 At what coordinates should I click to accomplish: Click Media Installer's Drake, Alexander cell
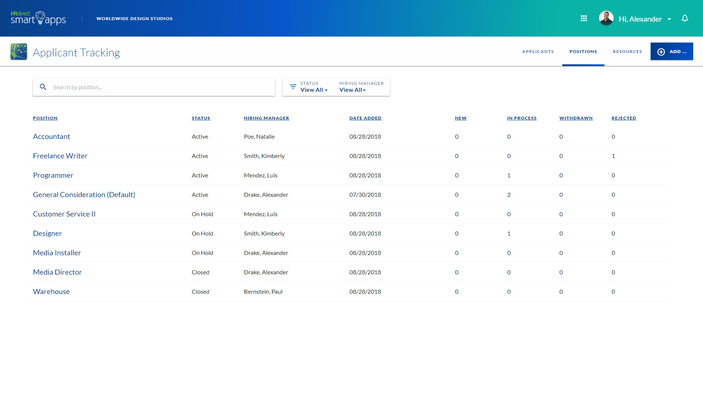tap(266, 253)
